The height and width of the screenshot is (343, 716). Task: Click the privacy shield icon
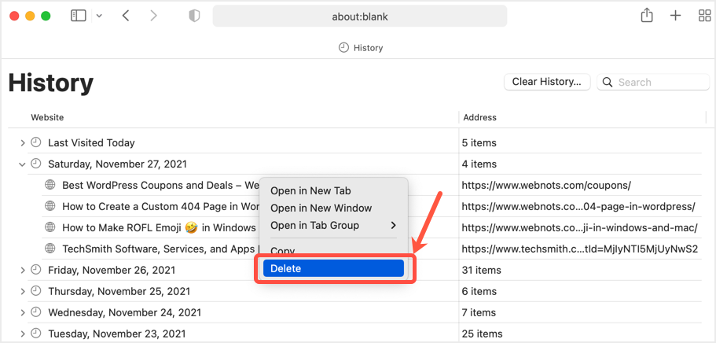[195, 16]
